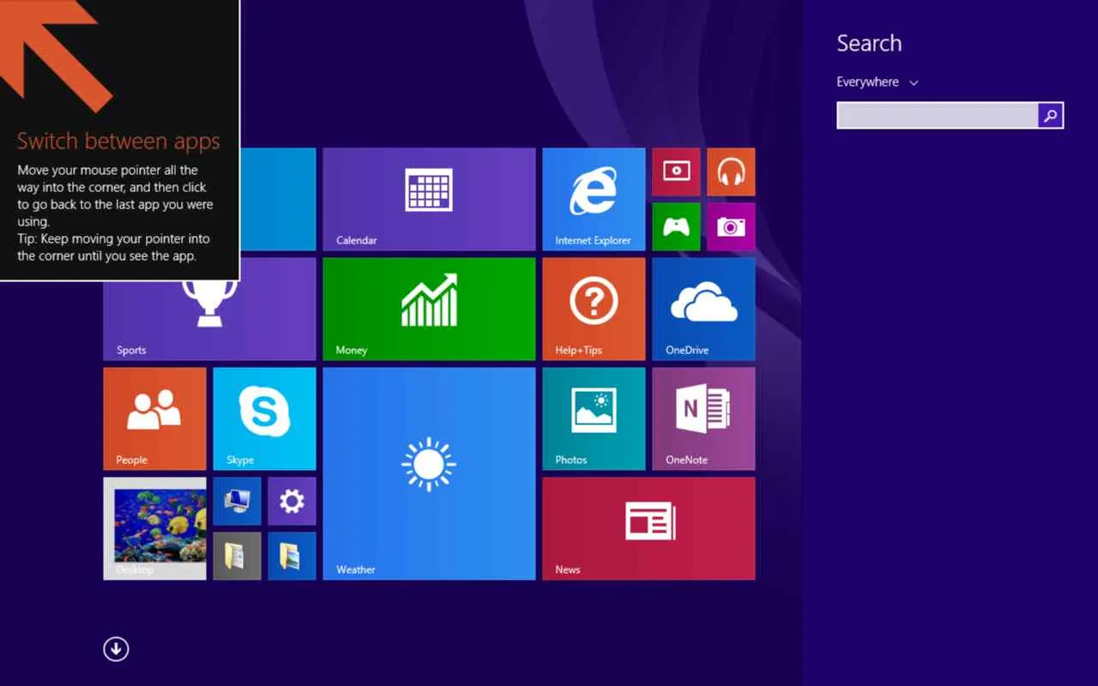Open the News tile

click(x=649, y=528)
